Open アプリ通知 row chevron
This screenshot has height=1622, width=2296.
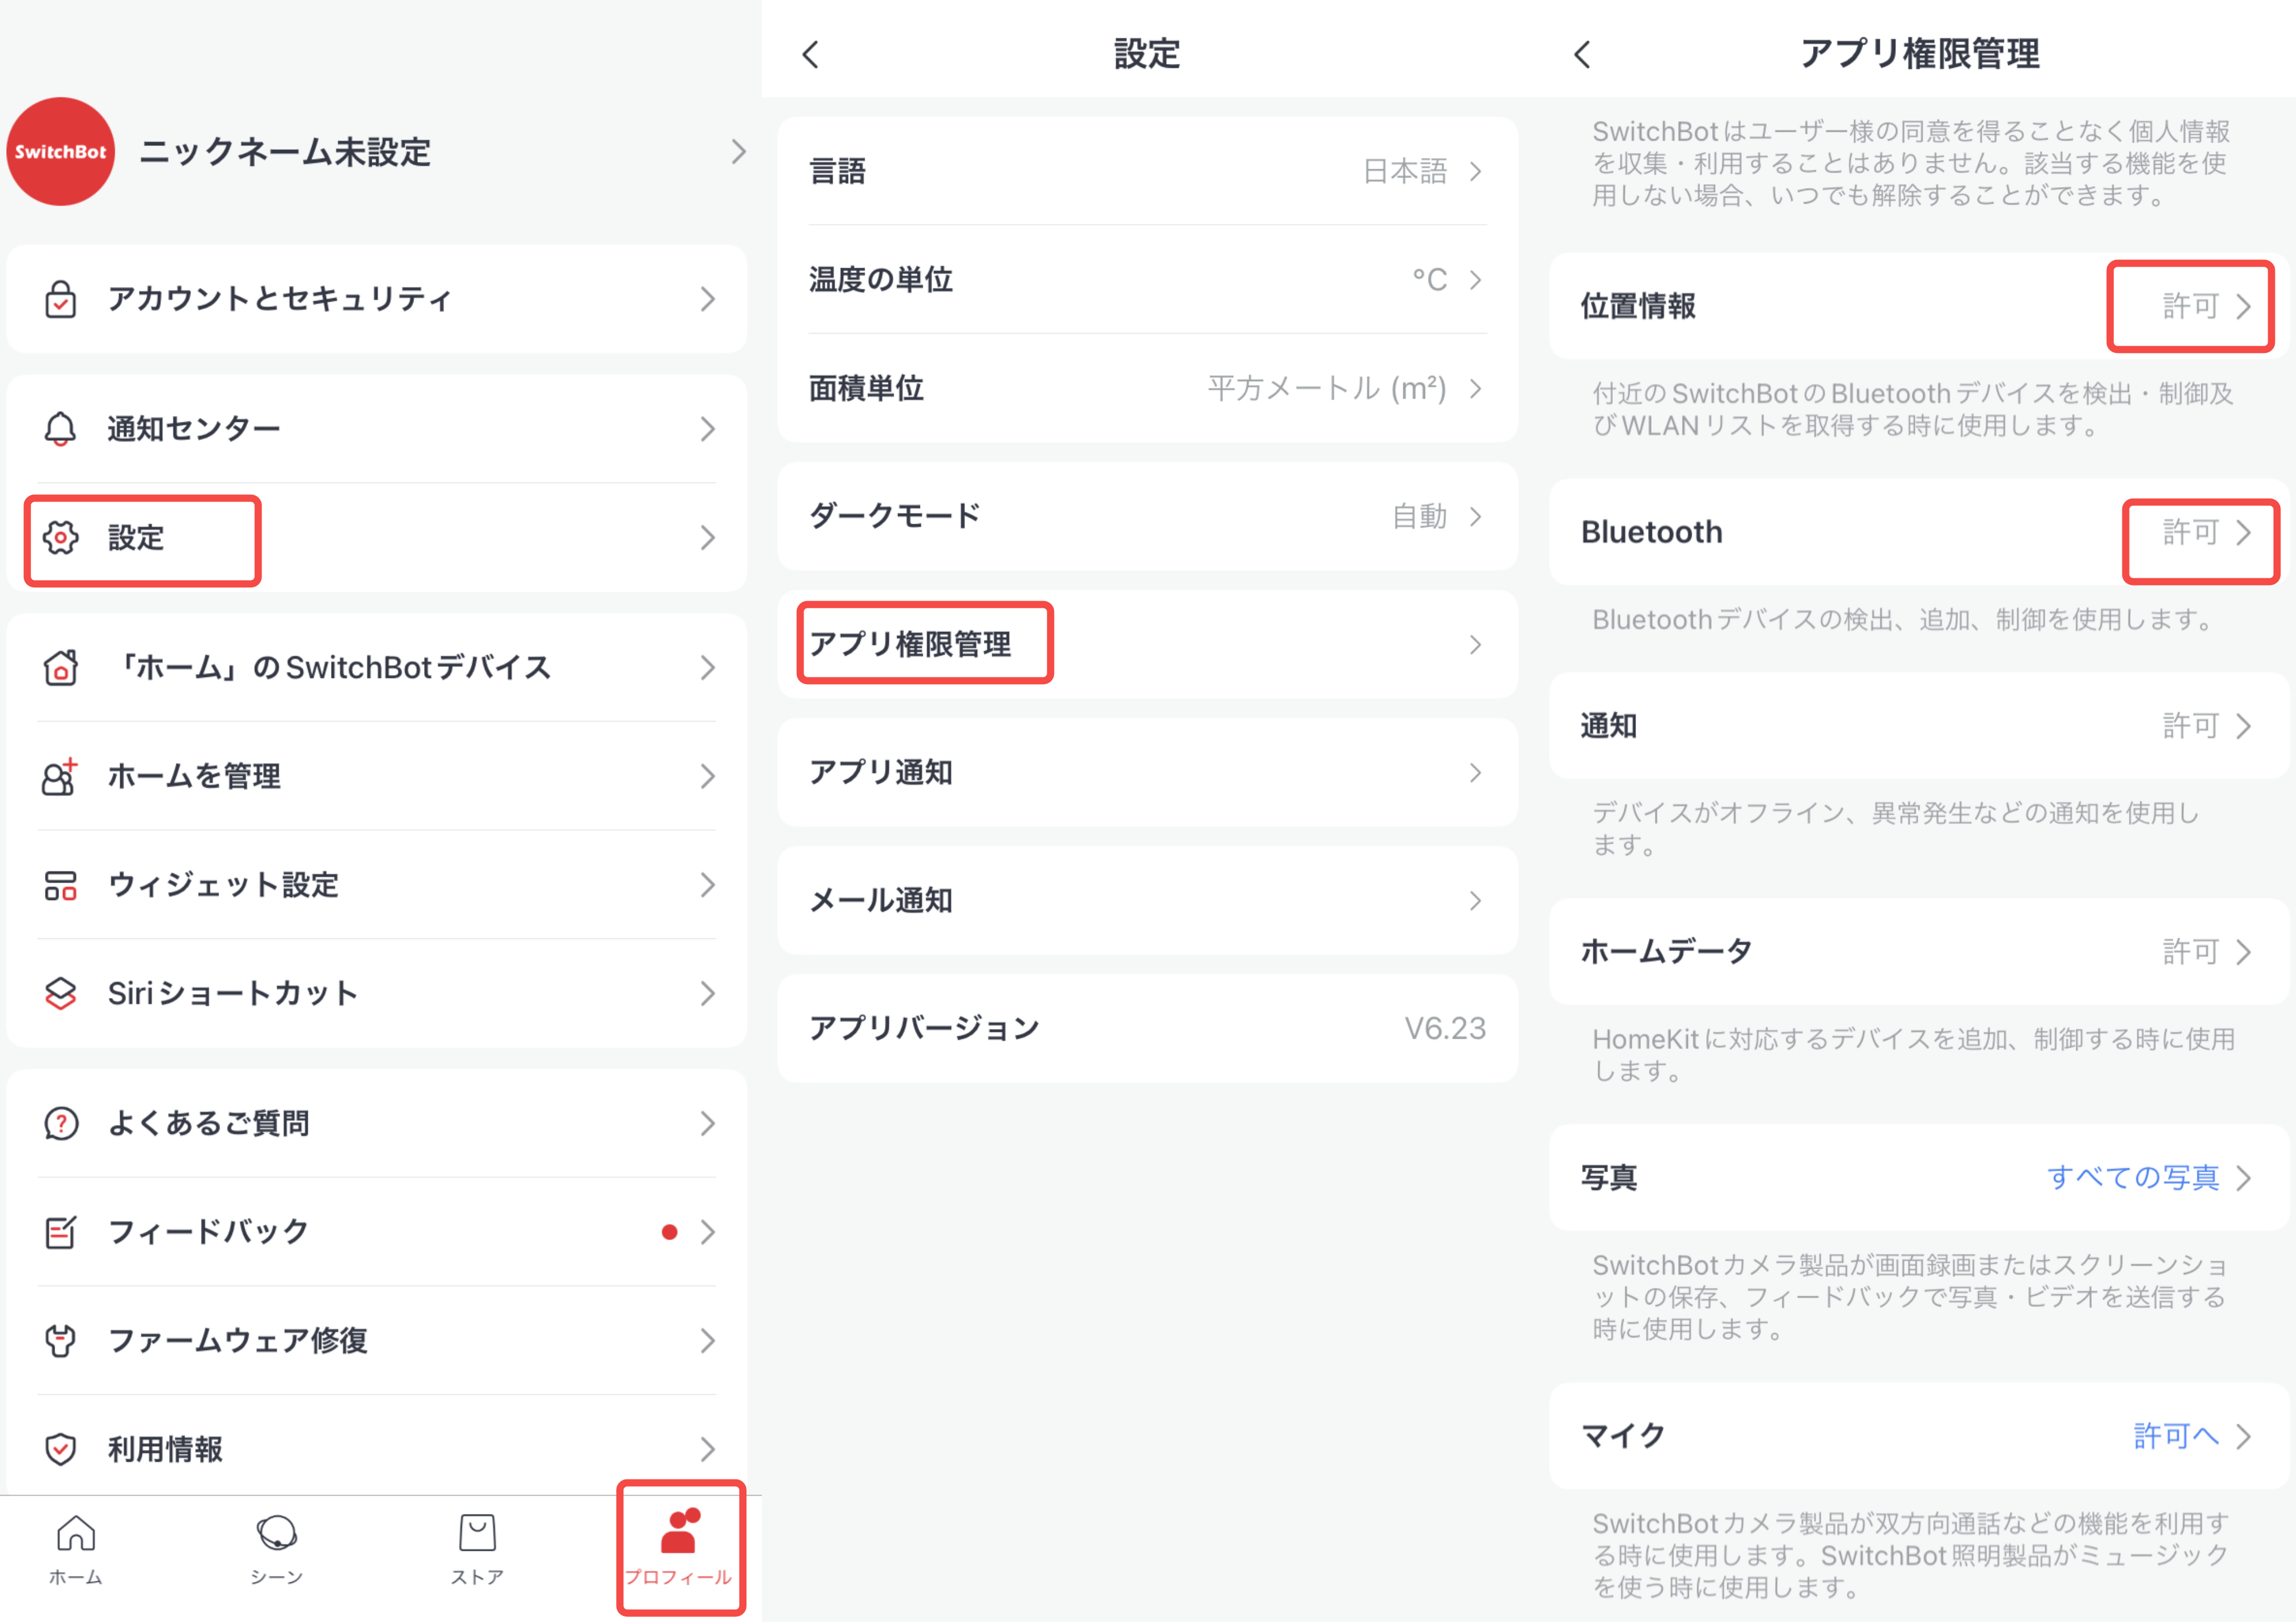click(1475, 772)
